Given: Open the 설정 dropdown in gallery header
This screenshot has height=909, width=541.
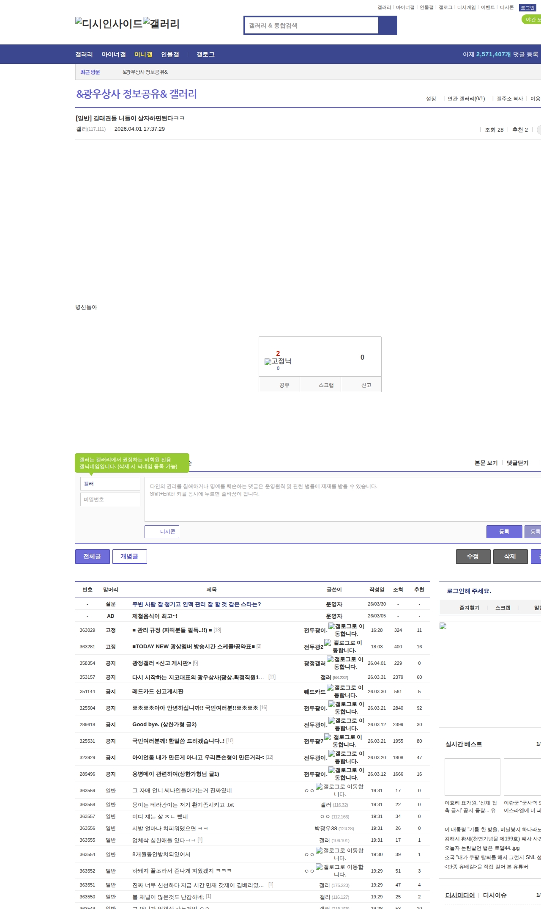Looking at the screenshot, I should click(431, 99).
